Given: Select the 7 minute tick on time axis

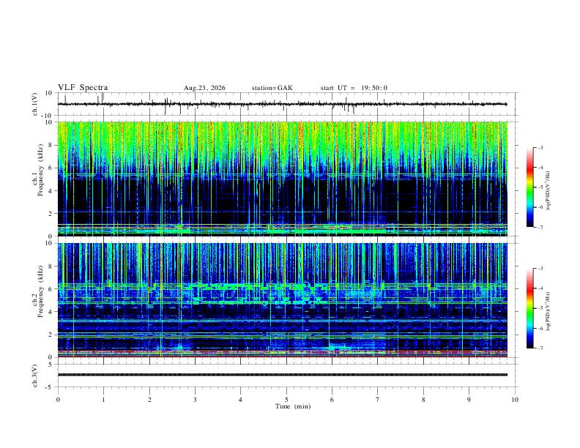Looking at the screenshot, I should pyautogui.click(x=378, y=400).
